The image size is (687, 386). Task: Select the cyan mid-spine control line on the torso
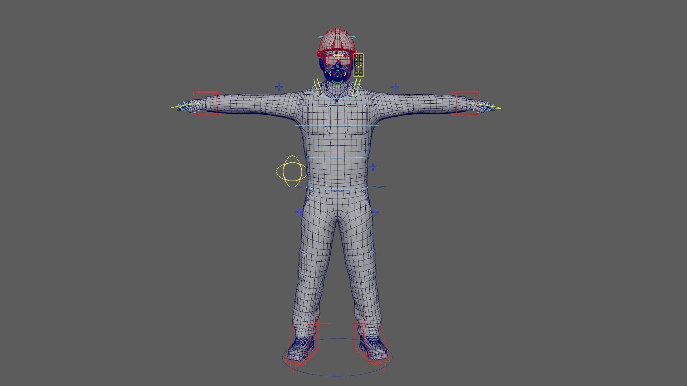[337, 157]
